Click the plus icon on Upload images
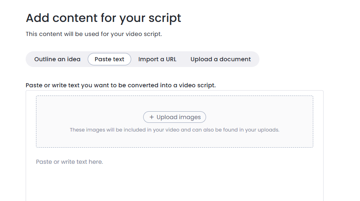 coord(151,117)
